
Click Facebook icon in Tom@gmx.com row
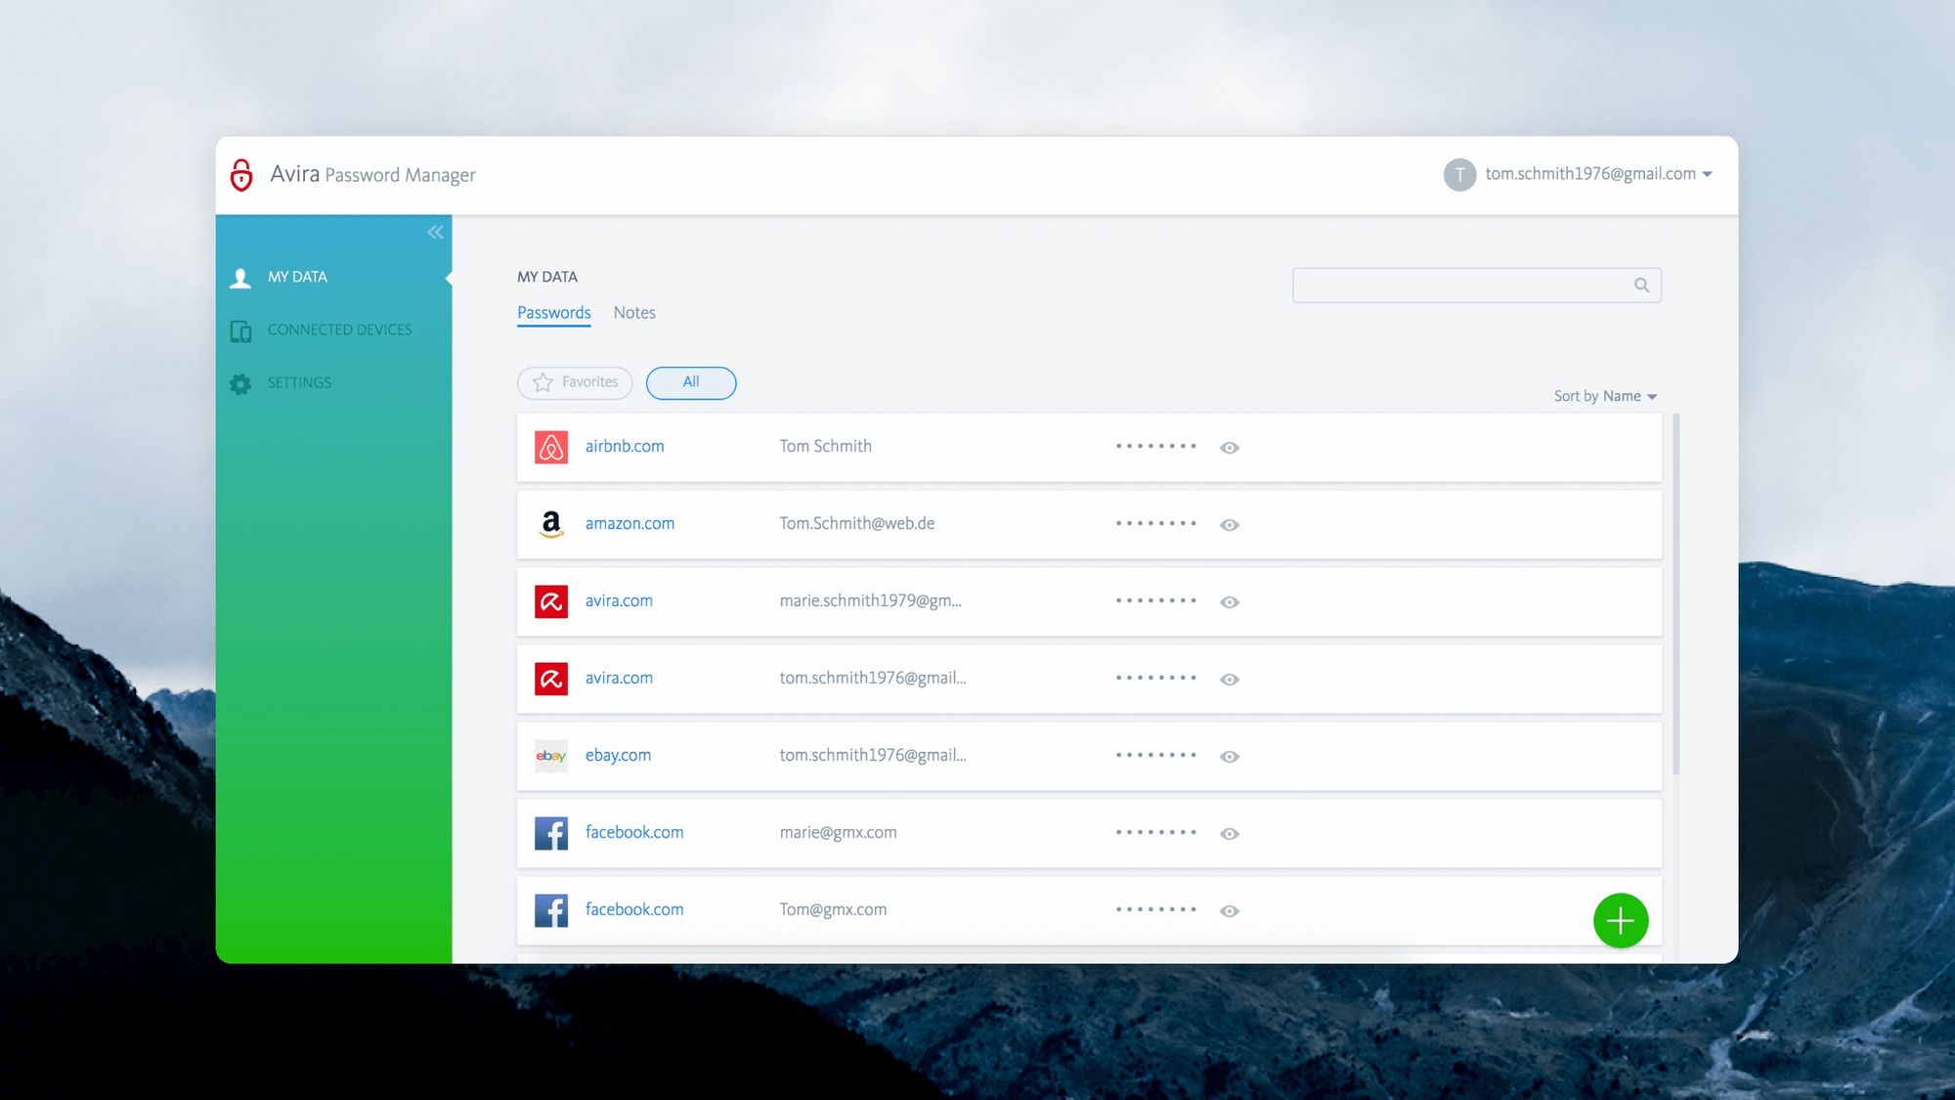point(550,910)
